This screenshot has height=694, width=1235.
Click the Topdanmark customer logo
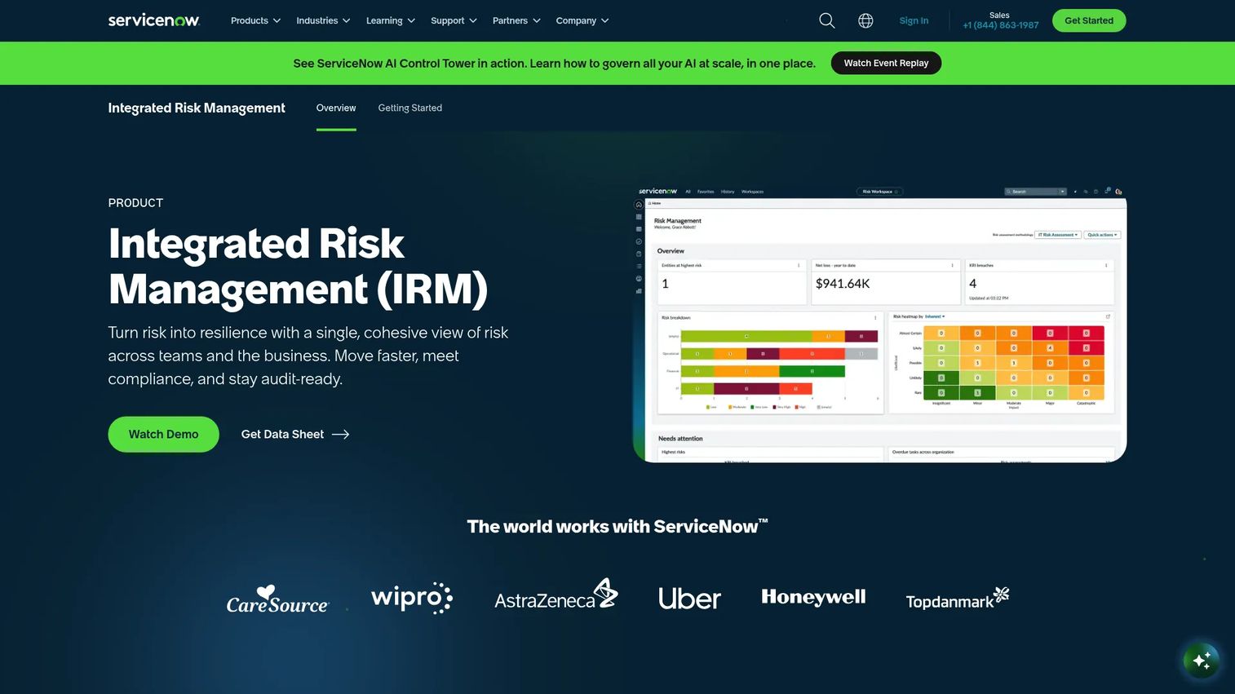point(958,599)
